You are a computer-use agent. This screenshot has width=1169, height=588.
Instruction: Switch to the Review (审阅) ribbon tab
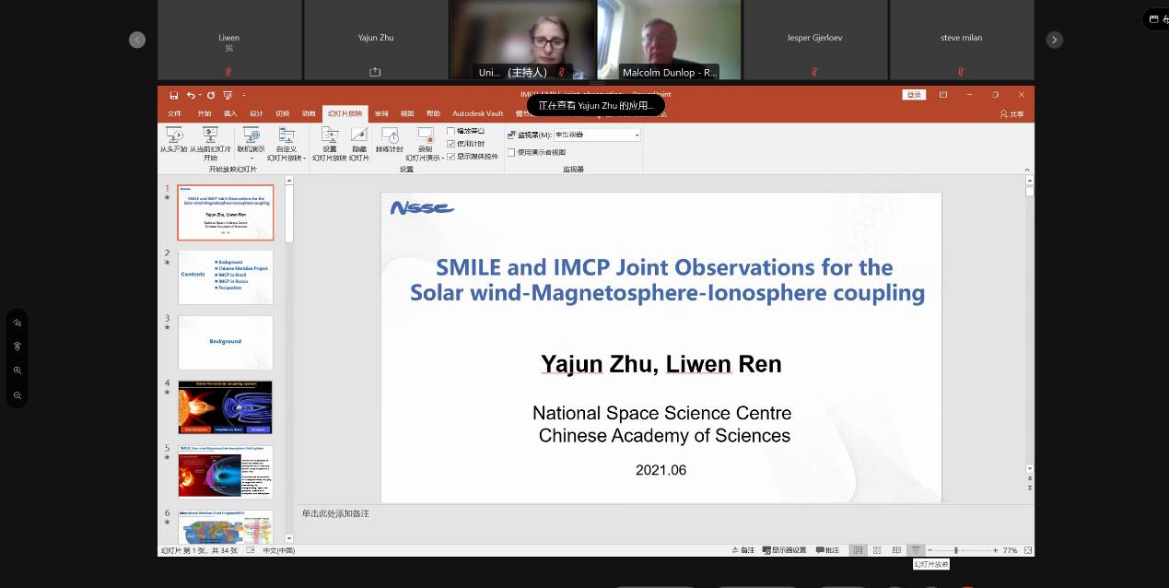tap(381, 114)
